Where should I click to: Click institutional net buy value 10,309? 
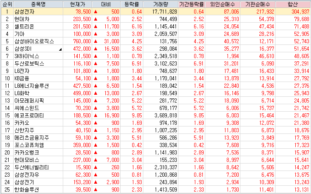[266, 182]
